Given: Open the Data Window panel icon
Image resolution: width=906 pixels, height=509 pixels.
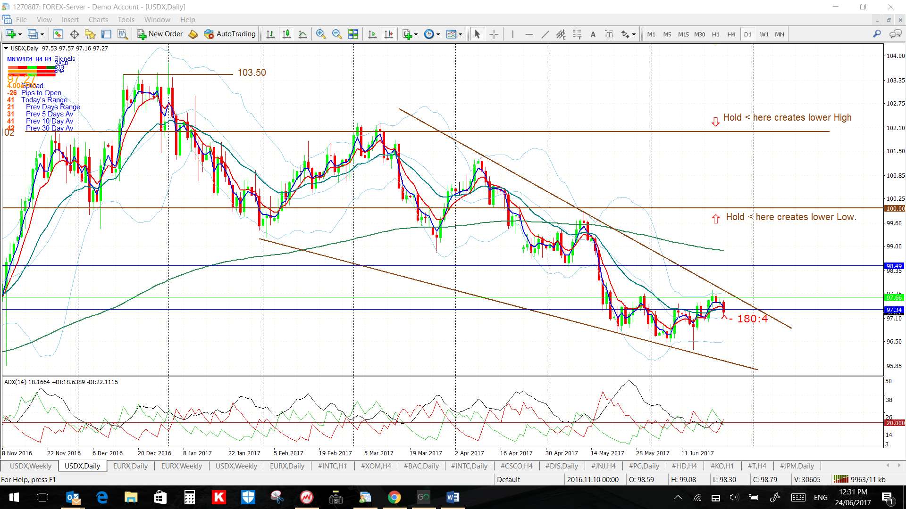Looking at the screenshot, I should (74, 34).
